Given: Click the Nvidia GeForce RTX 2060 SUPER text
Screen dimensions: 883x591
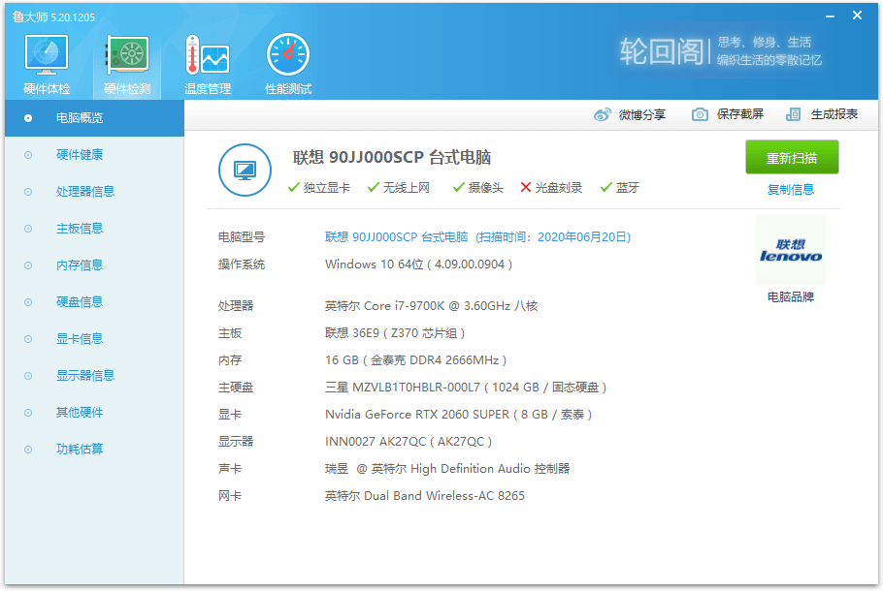Looking at the screenshot, I should (x=458, y=415).
